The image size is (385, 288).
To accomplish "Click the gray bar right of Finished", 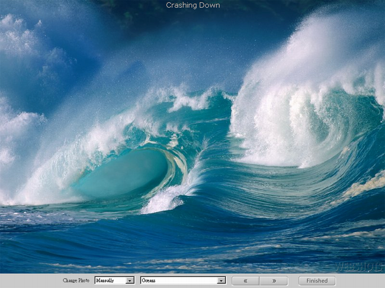I will (361, 280).
